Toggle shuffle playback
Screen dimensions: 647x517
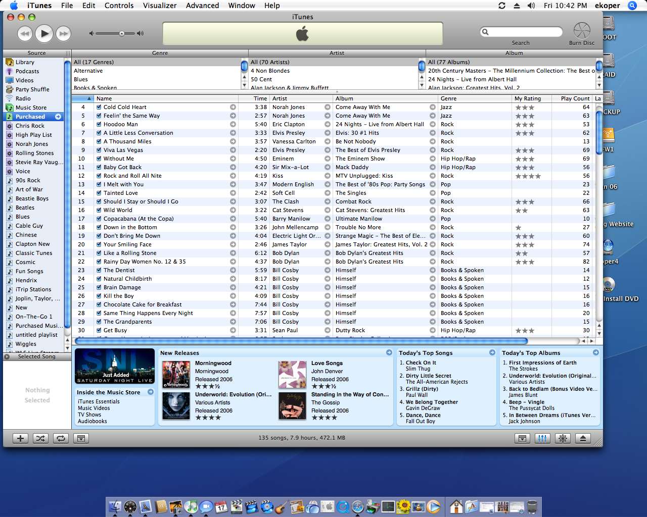pos(40,438)
